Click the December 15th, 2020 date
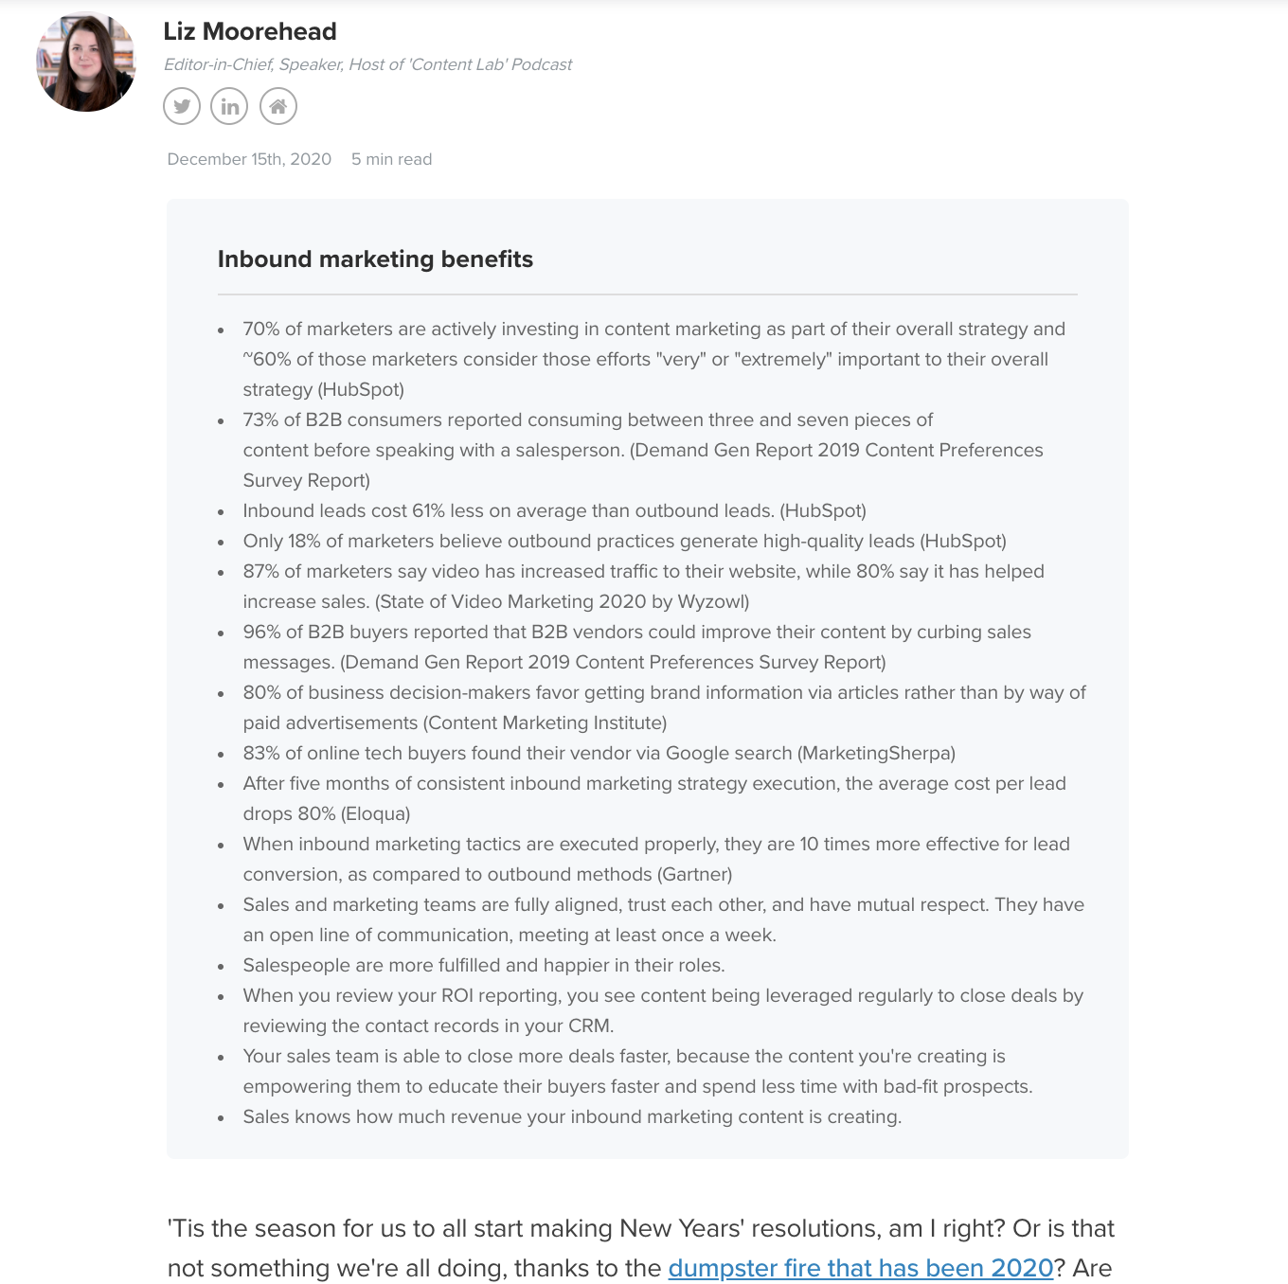Viewport: 1288px width, 1284px height. click(249, 159)
